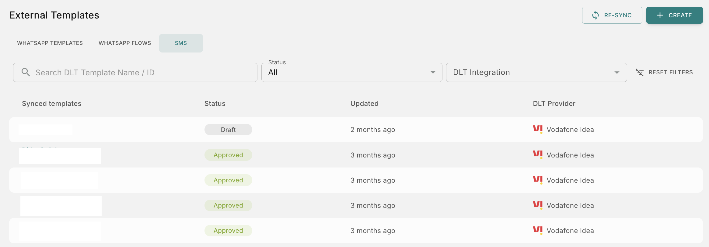
Task: Click the search magnifier icon
Action: pyautogui.click(x=26, y=72)
